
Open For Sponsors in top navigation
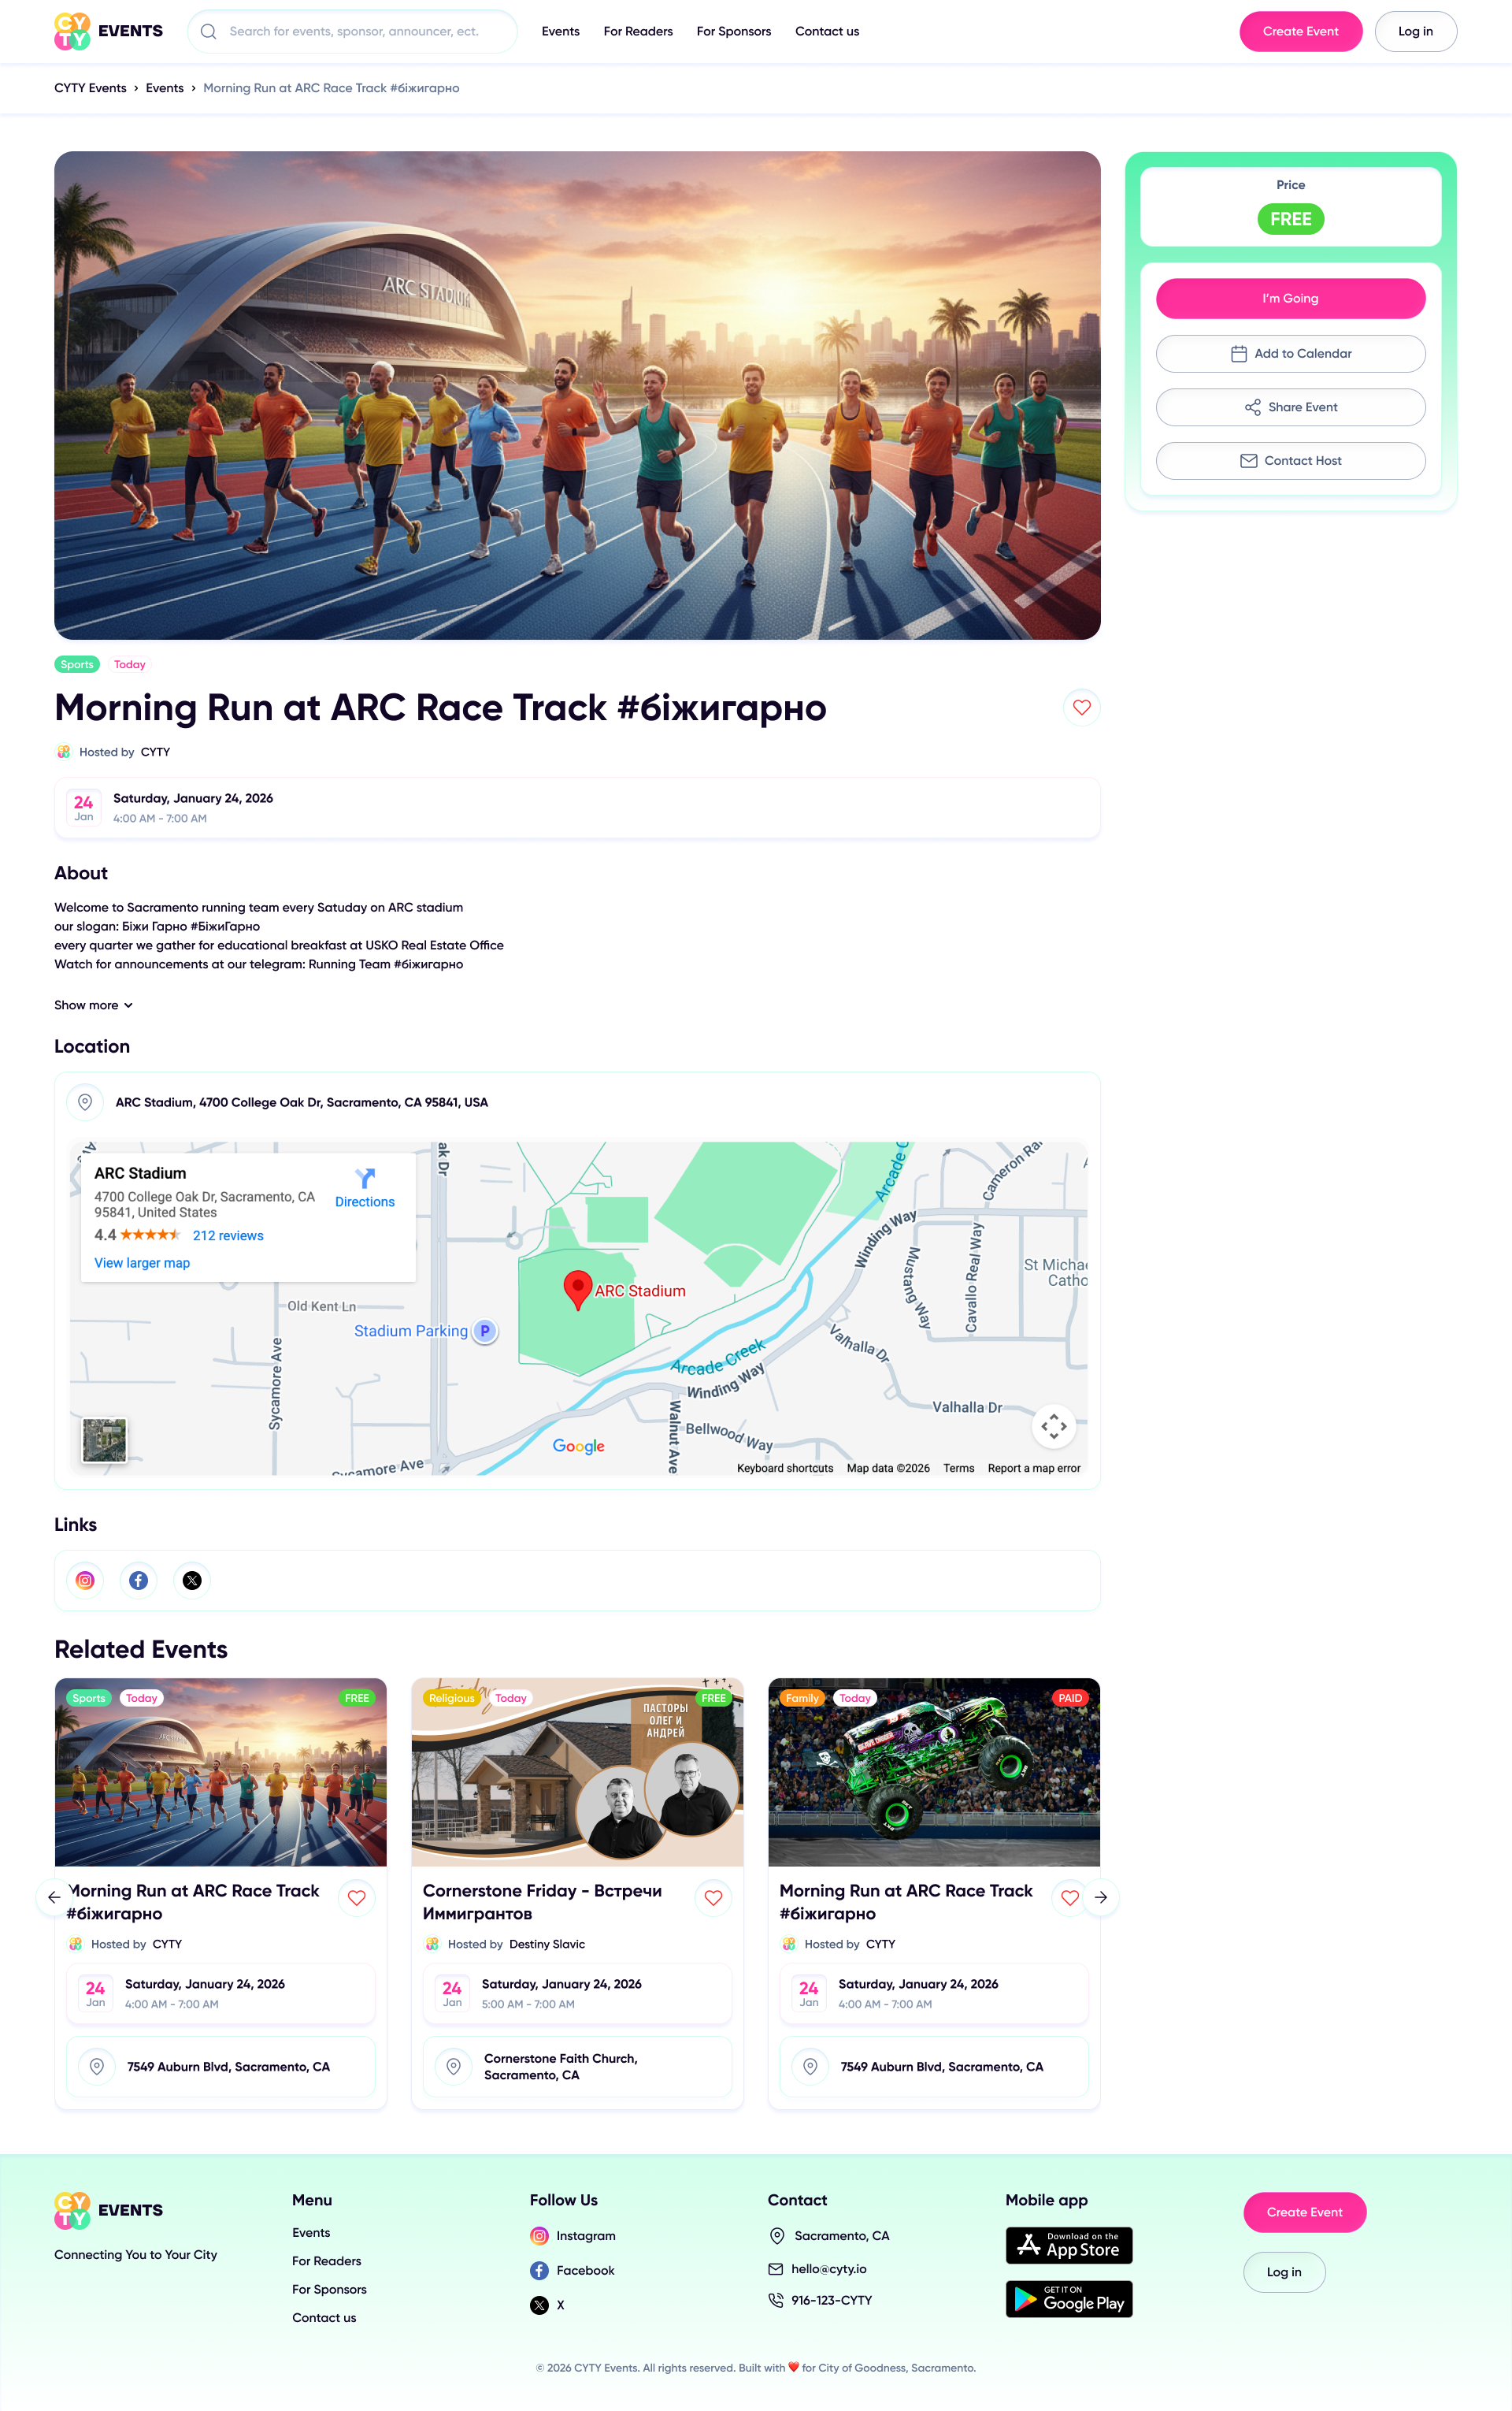pyautogui.click(x=733, y=31)
